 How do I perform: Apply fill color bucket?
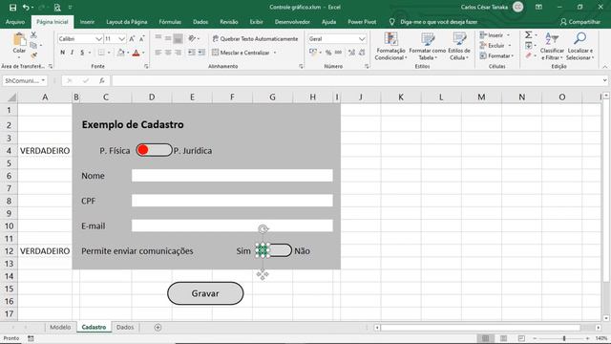pyautogui.click(x=121, y=53)
